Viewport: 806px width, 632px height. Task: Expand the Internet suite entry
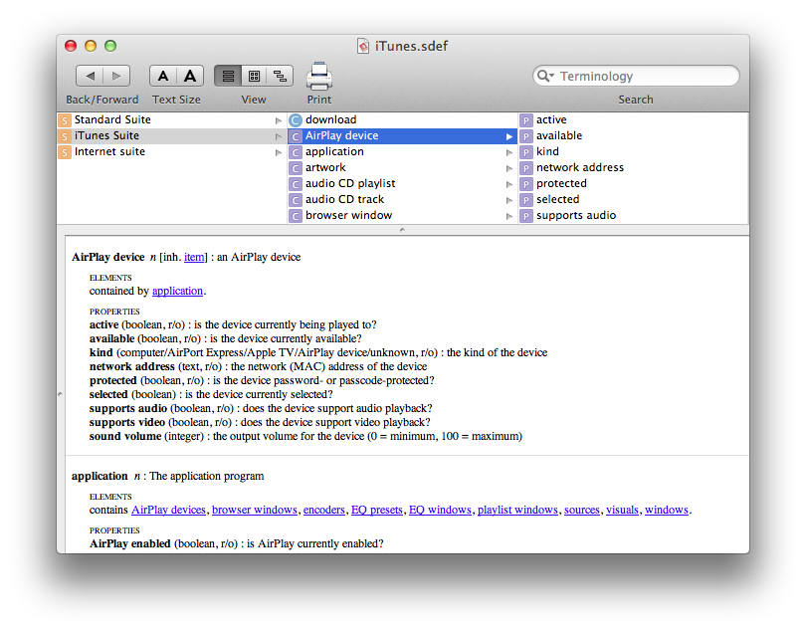tap(279, 151)
